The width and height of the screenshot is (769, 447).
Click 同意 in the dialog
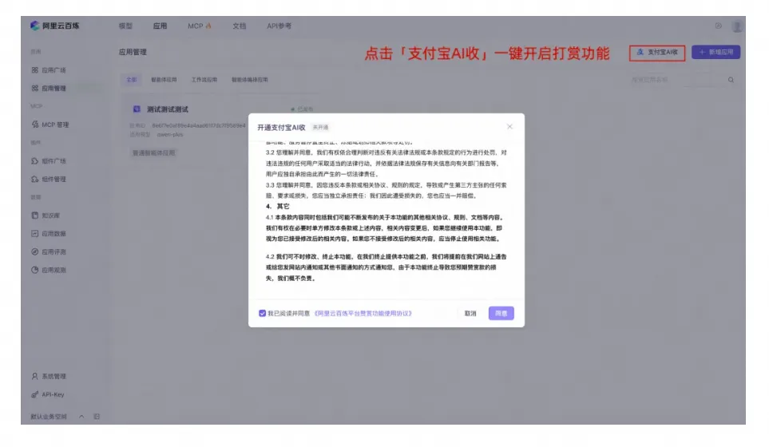(x=501, y=313)
